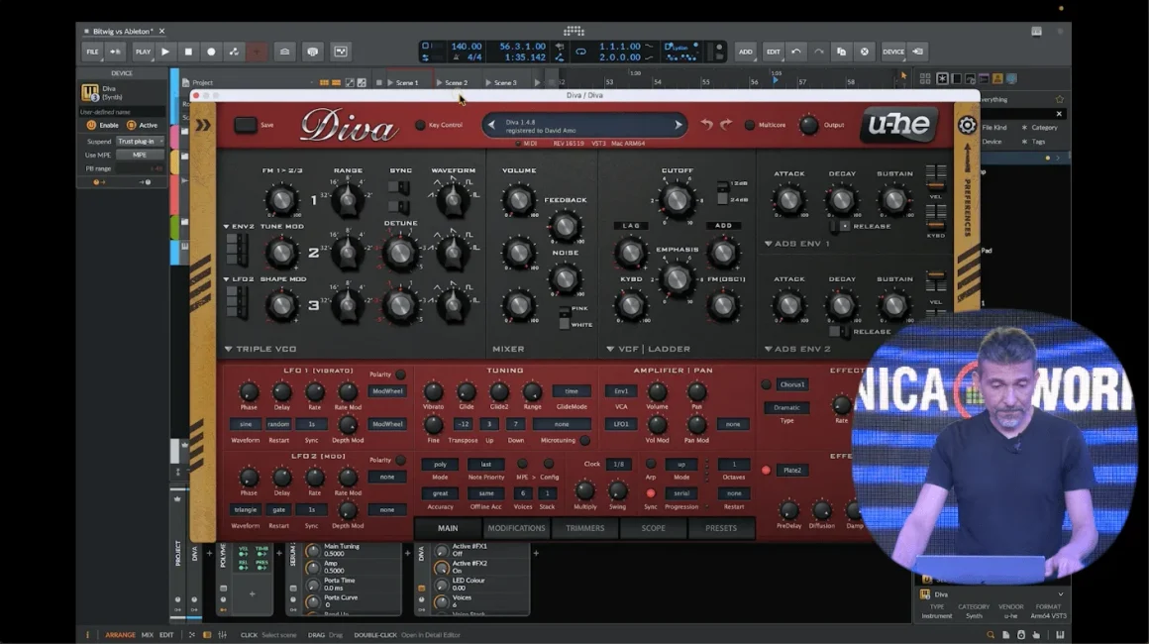Screen dimensions: 1149x644
Task: Click the record button in the transport
Action: [x=209, y=50]
